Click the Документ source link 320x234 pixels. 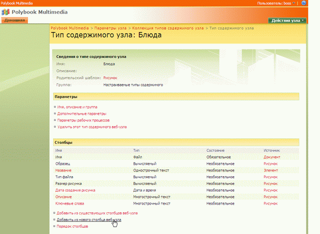point(272,157)
